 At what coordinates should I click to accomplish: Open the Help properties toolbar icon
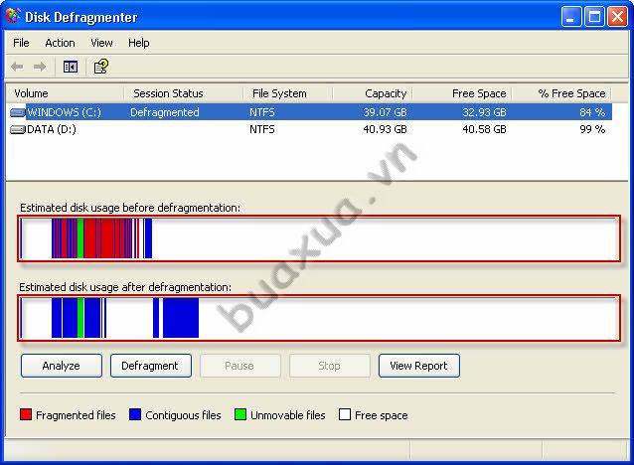point(101,67)
